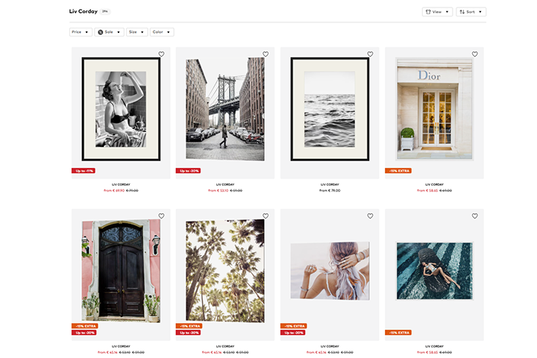Click the percent icon in Sale filter
Screen dimensions: 537x358
(x=101, y=32)
